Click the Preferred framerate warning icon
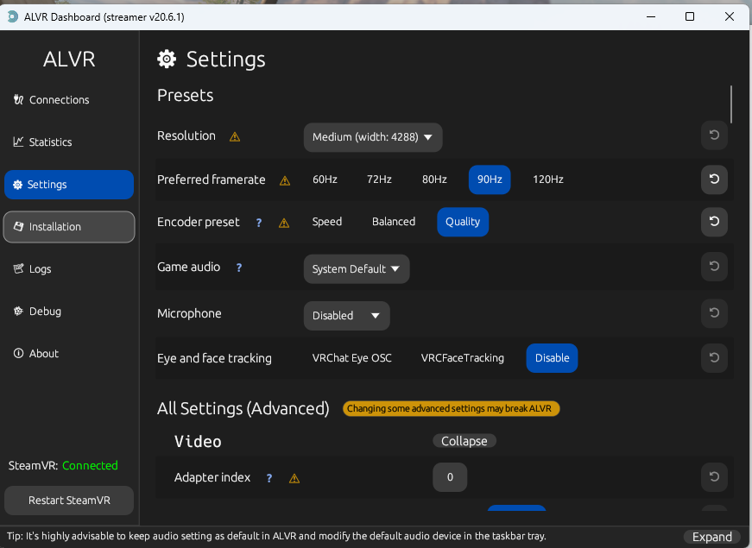Viewport: 752px width, 548px height. click(x=285, y=180)
